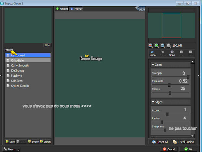
Task: Click the Threshold slider handle
Action: coord(169,85)
